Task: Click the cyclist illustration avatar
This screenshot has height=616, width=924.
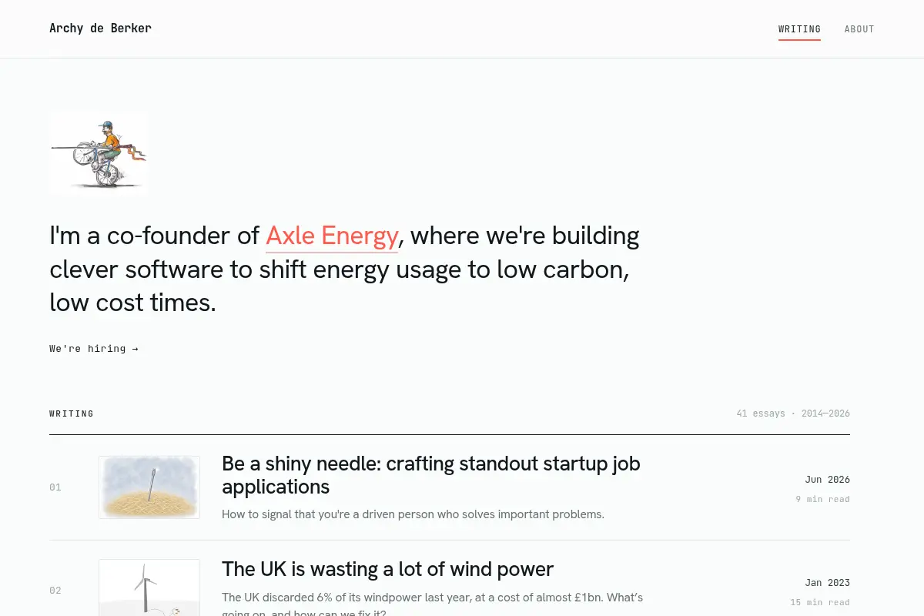Action: coord(99,154)
